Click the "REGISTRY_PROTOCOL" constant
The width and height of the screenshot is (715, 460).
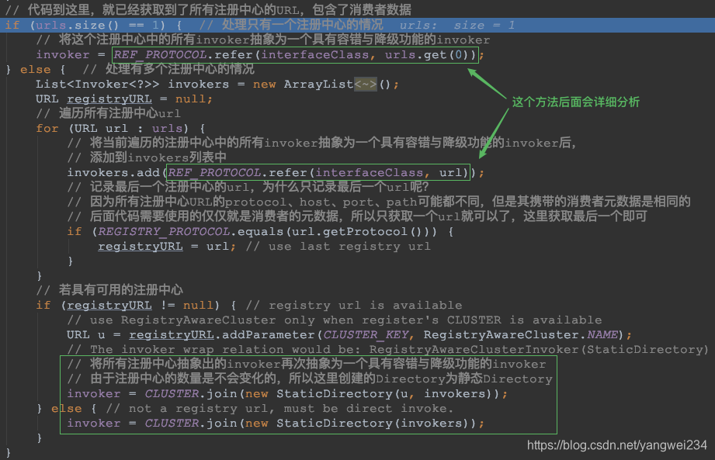click(x=164, y=232)
